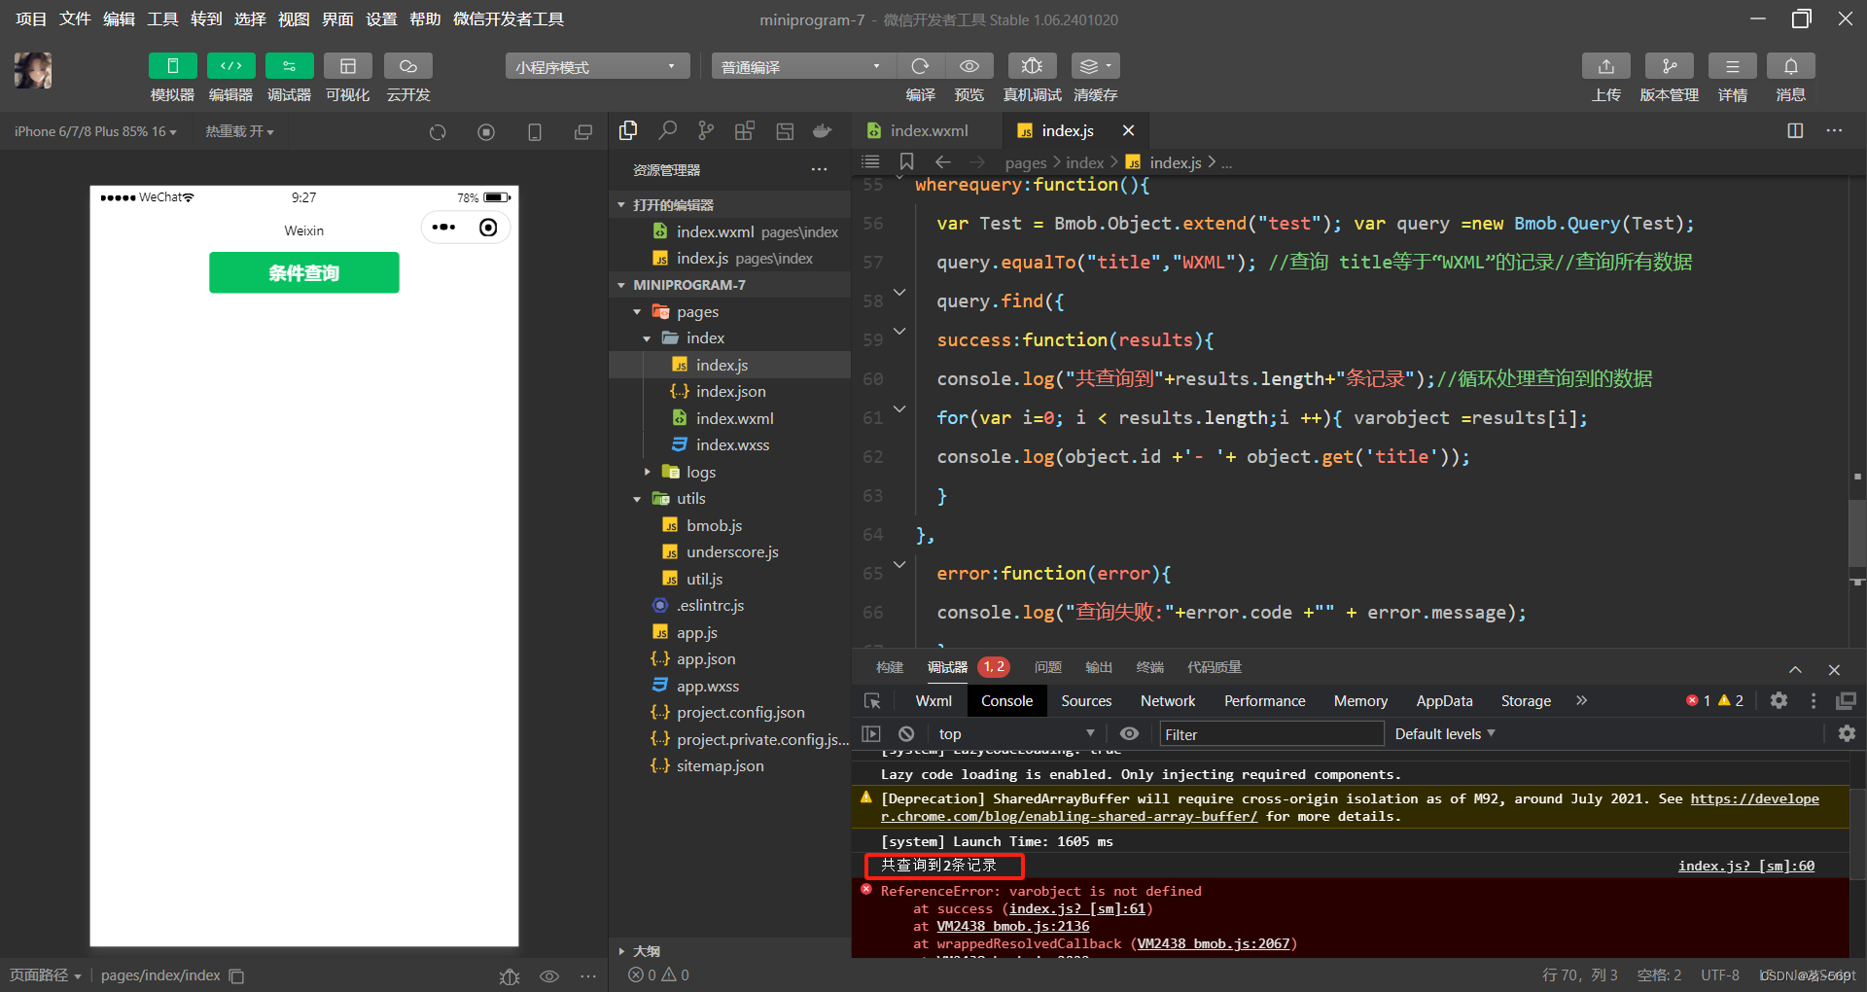Click the clear console icon
Viewport: 1867px width, 992px height.
click(906, 733)
